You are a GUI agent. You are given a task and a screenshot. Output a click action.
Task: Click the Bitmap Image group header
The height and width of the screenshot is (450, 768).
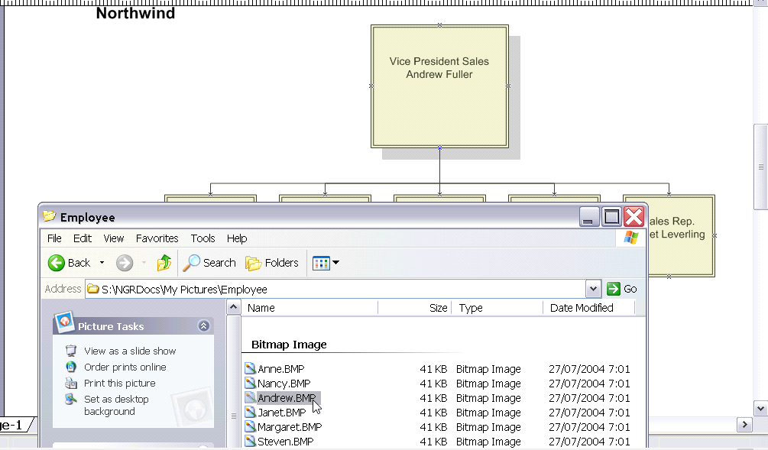289,345
